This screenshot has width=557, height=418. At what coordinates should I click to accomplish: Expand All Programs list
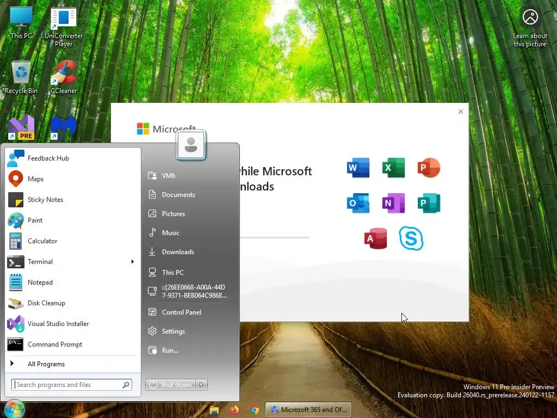pyautogui.click(x=73, y=364)
